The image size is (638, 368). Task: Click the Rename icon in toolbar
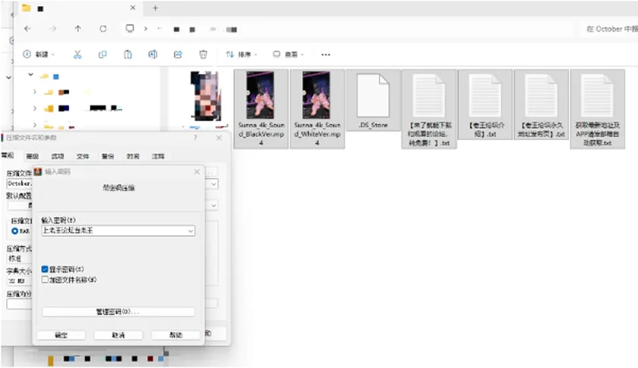(153, 54)
